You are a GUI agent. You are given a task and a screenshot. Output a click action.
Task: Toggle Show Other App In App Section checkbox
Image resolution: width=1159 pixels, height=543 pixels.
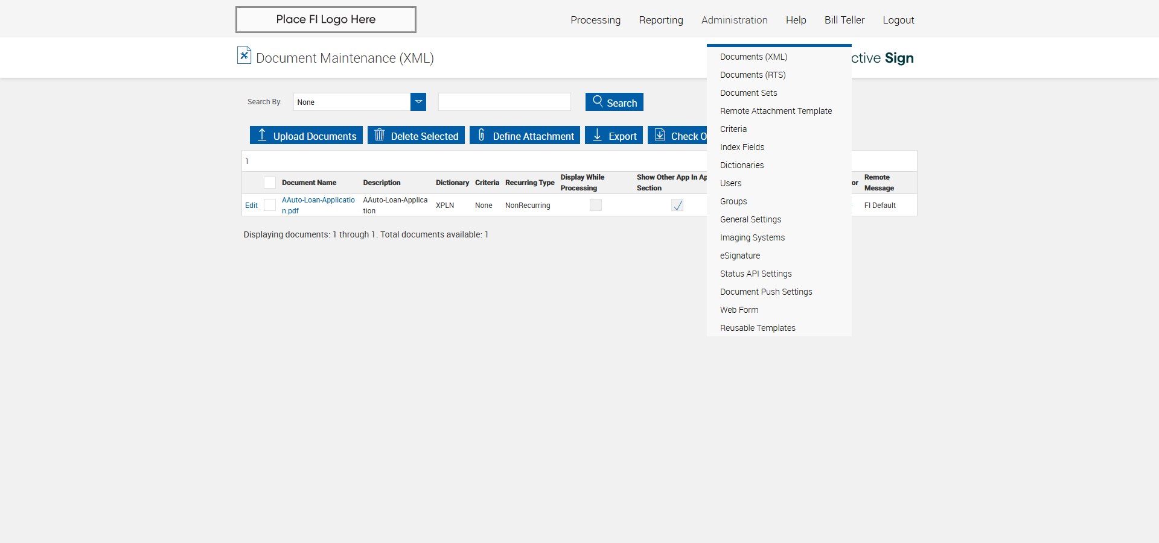(677, 205)
